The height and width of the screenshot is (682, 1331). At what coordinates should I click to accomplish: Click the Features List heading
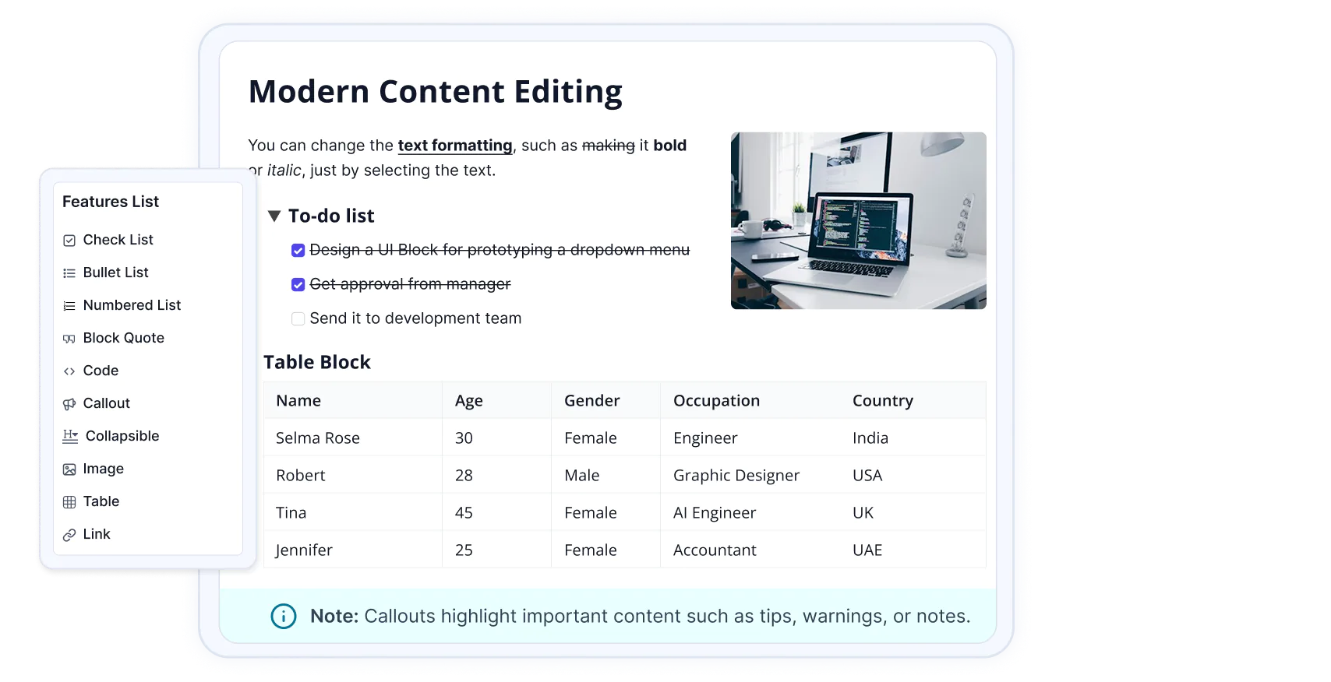click(x=111, y=202)
